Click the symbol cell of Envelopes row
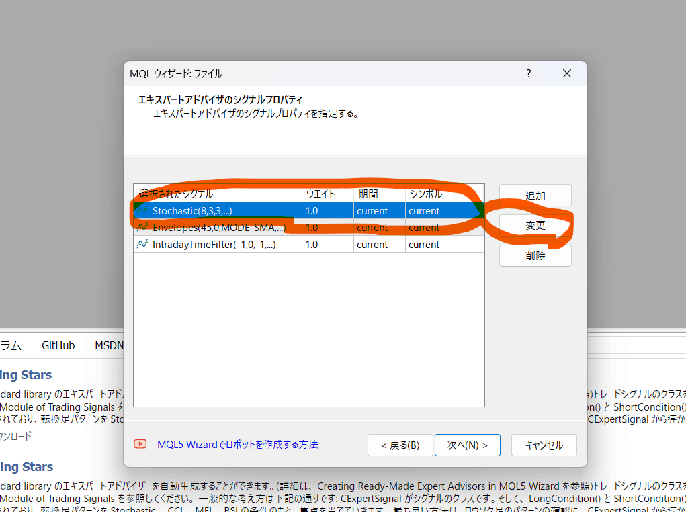 445,228
